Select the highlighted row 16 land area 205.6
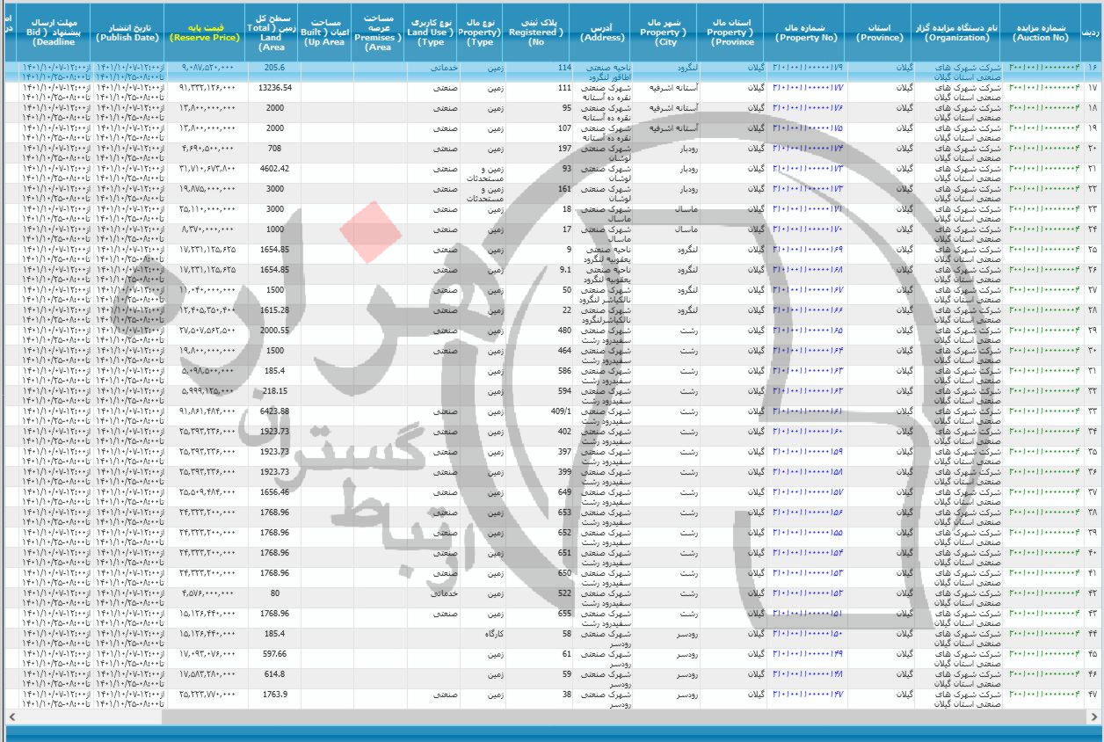Screen dimensions: 1104x742 (x=275, y=68)
